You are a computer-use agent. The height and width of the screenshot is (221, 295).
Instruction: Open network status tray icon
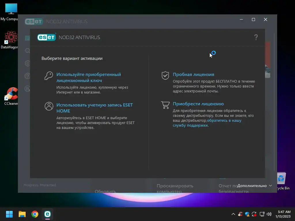[262, 214]
